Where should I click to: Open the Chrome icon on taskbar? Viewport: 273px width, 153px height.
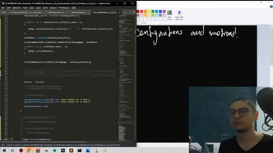click(29, 150)
